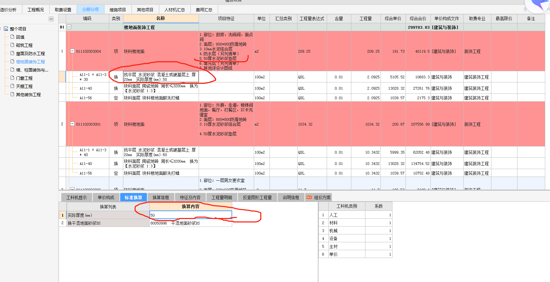Click the 综合单价 column header

coord(393,18)
